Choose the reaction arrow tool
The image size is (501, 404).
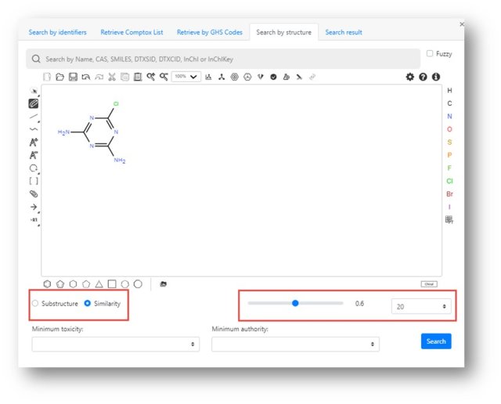coord(34,207)
